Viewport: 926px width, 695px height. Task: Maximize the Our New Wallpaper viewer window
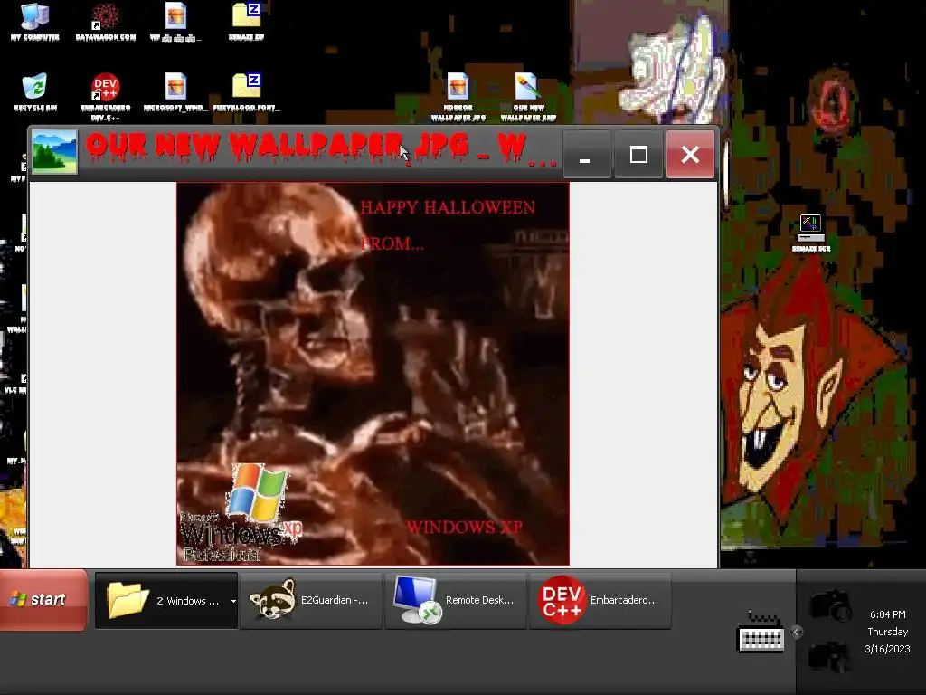point(638,154)
